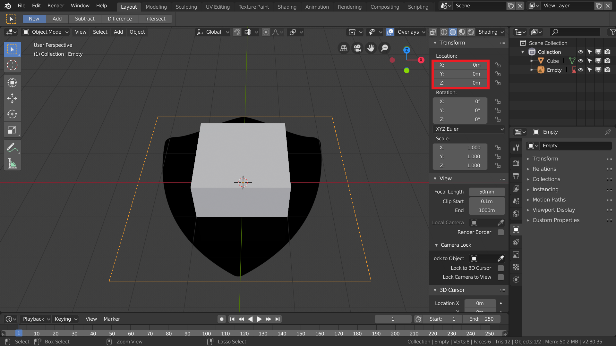
Task: Set selection mode to Intersect
Action: coord(155,19)
